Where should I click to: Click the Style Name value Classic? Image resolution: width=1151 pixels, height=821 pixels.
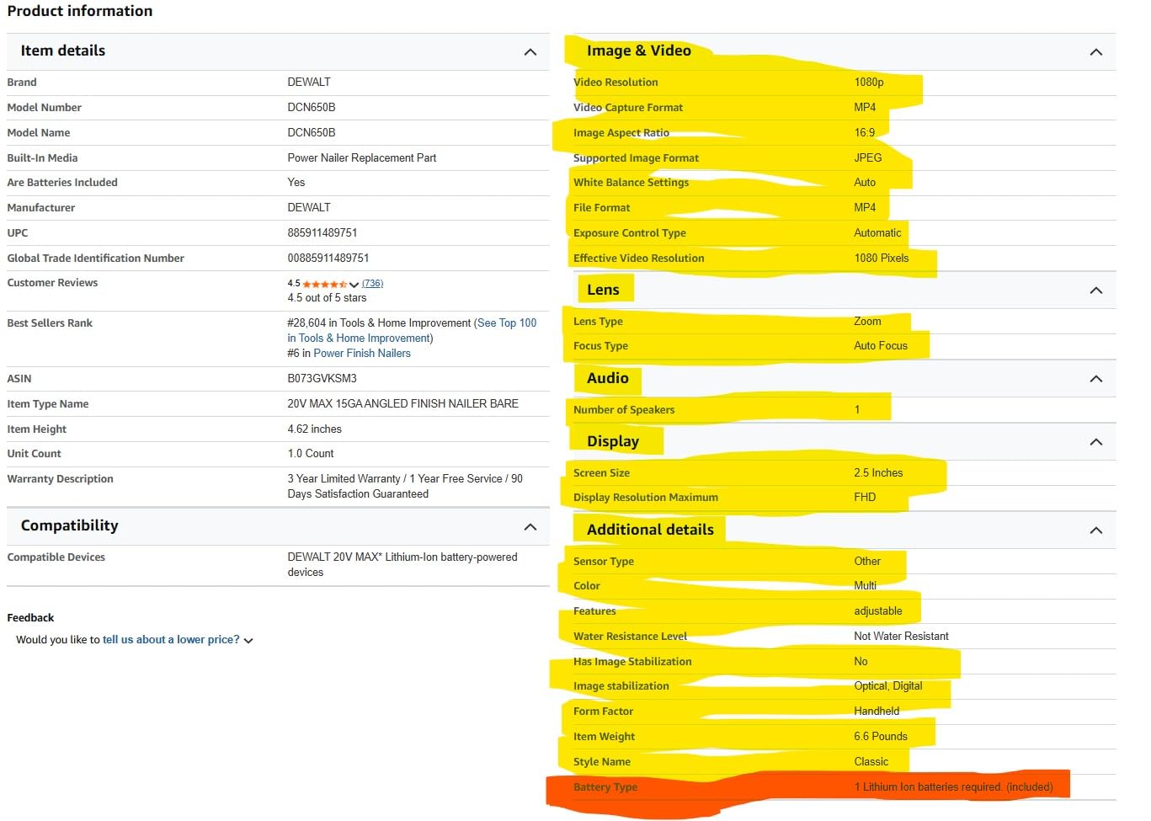coord(871,762)
